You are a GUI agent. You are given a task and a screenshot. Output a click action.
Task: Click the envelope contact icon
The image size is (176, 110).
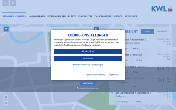(x=13, y=3)
